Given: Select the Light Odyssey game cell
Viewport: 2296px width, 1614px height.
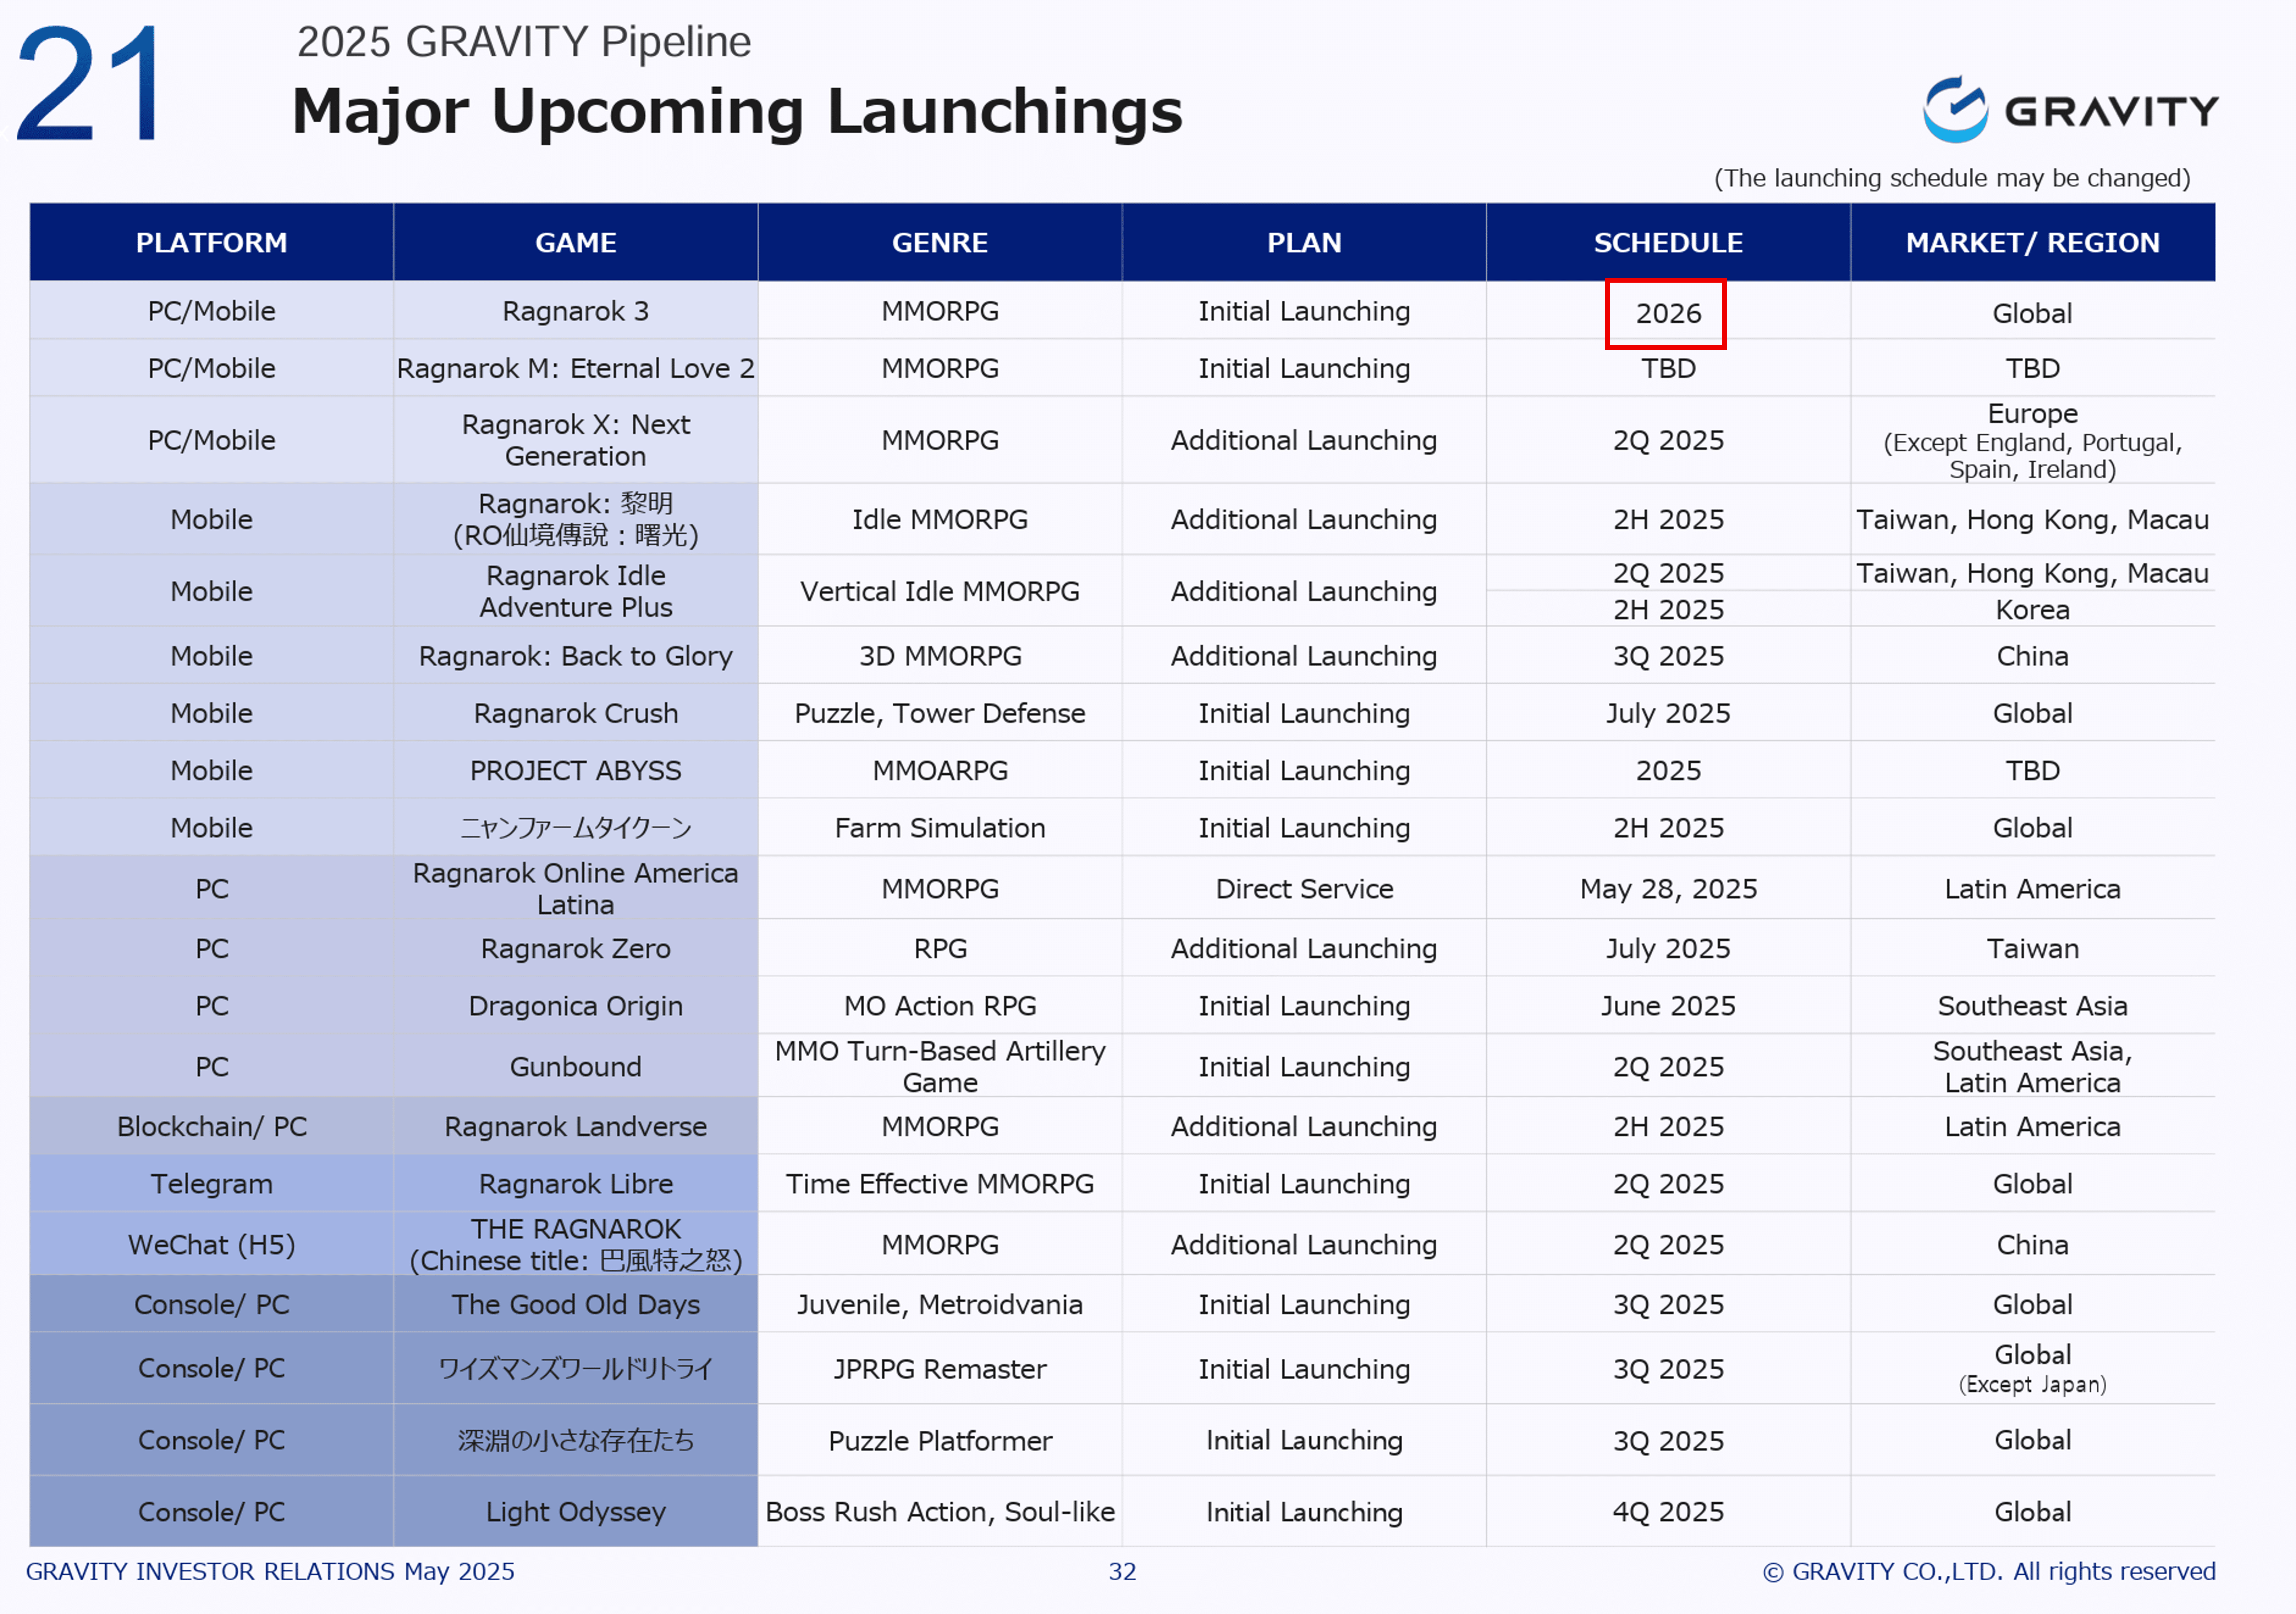Looking at the screenshot, I should pyautogui.click(x=575, y=1512).
